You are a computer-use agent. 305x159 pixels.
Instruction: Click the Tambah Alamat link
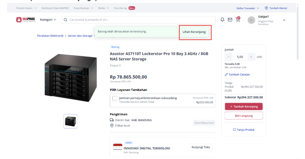[278, 8]
